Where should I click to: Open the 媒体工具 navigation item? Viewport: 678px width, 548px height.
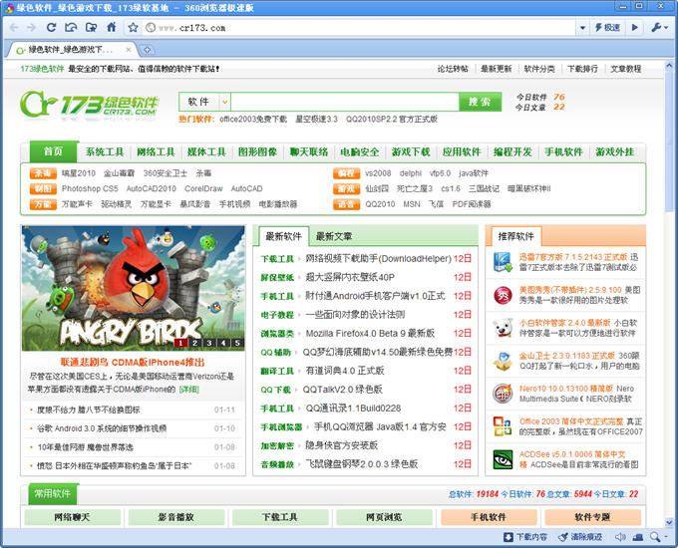pos(206,152)
